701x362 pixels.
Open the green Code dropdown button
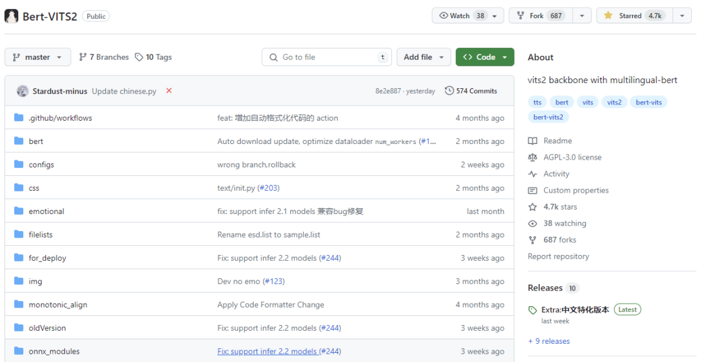[485, 57]
